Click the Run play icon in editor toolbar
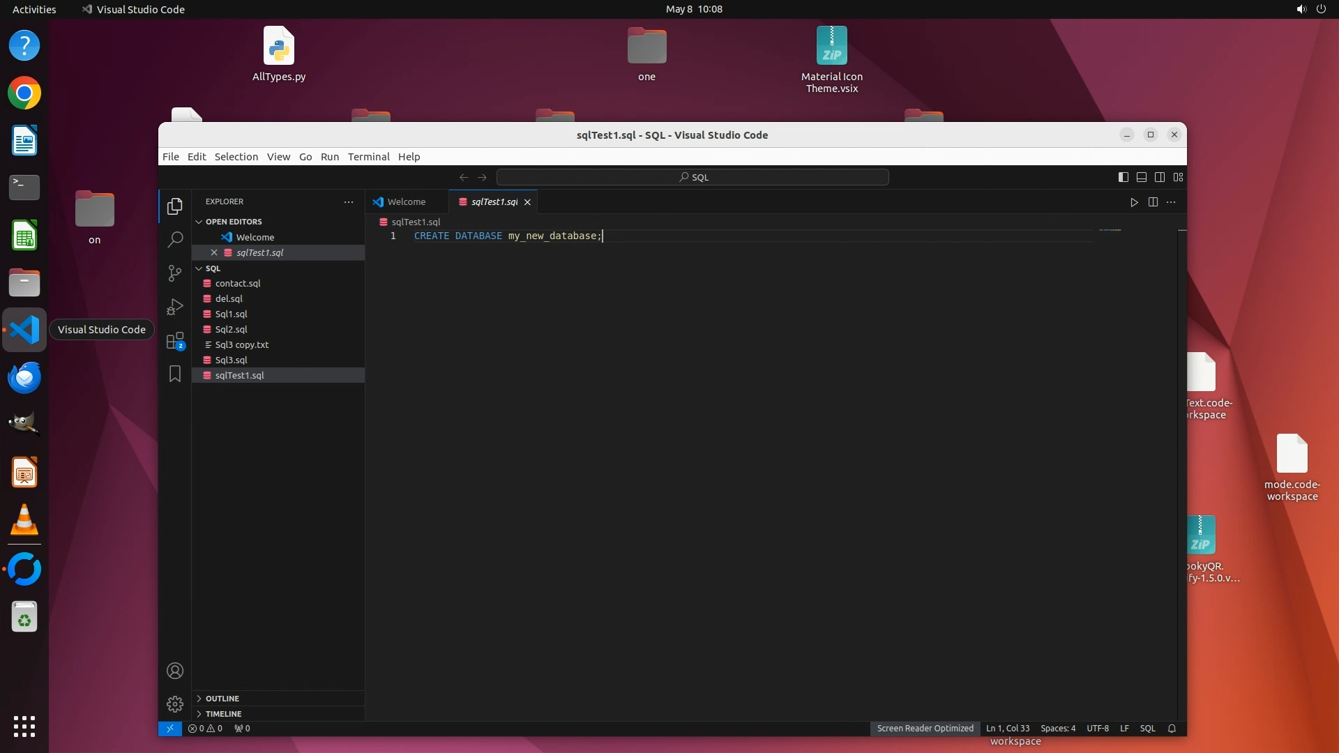Image resolution: width=1339 pixels, height=753 pixels. tap(1134, 202)
